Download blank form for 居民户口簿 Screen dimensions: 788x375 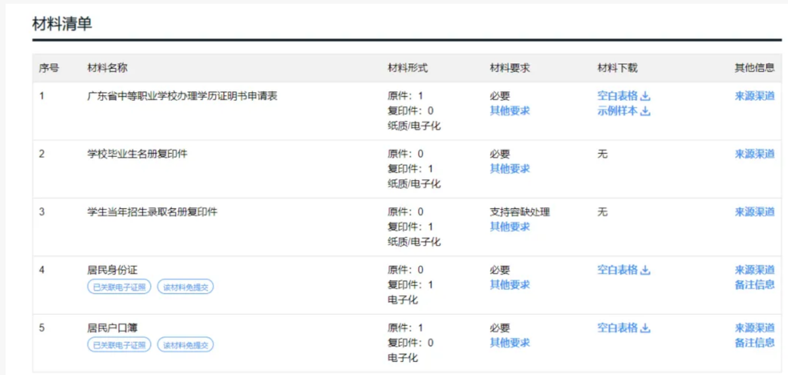tap(623, 328)
